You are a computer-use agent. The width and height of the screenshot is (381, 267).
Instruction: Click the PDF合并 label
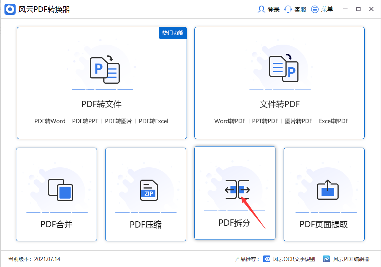click(56, 224)
